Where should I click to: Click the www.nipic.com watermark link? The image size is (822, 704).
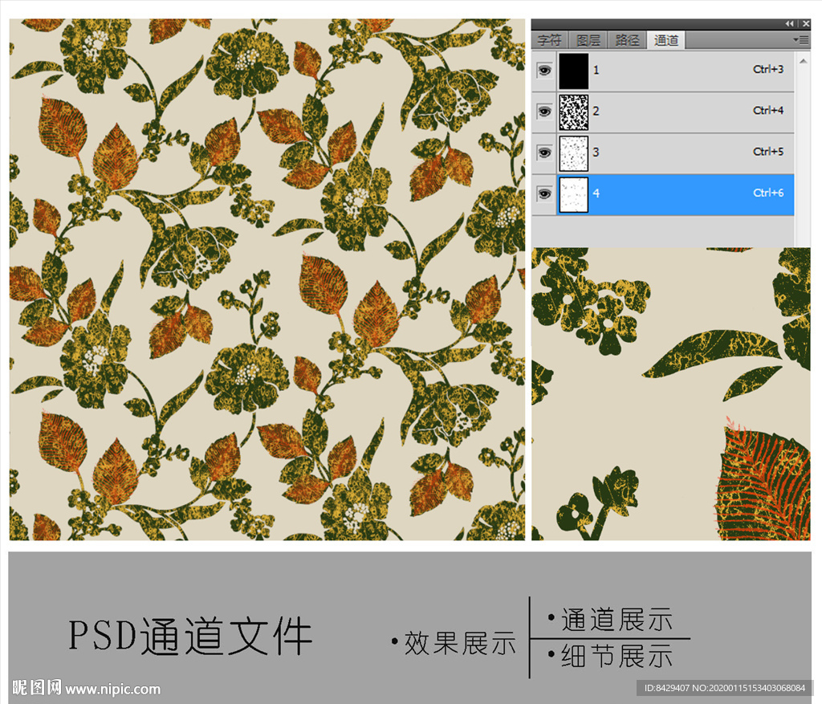click(112, 689)
